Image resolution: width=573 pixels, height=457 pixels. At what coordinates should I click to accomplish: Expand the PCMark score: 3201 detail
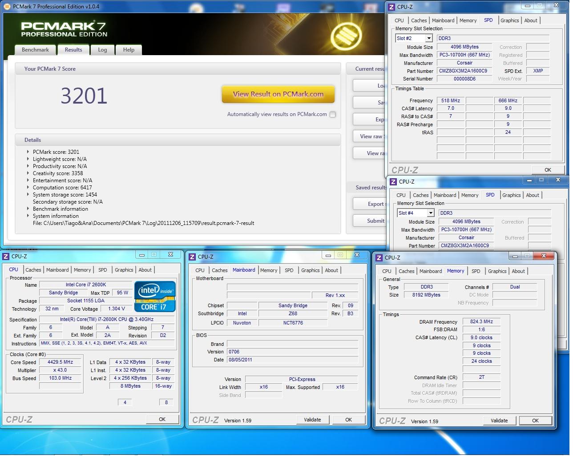[28, 152]
